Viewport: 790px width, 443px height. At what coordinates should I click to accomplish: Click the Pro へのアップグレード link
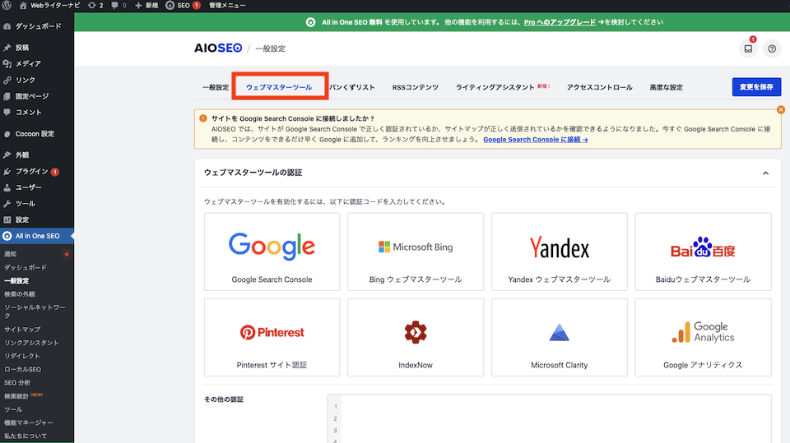tap(560, 22)
